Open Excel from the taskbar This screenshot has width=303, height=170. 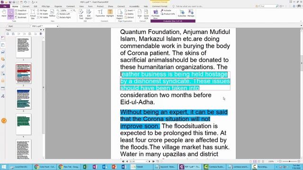85,167
